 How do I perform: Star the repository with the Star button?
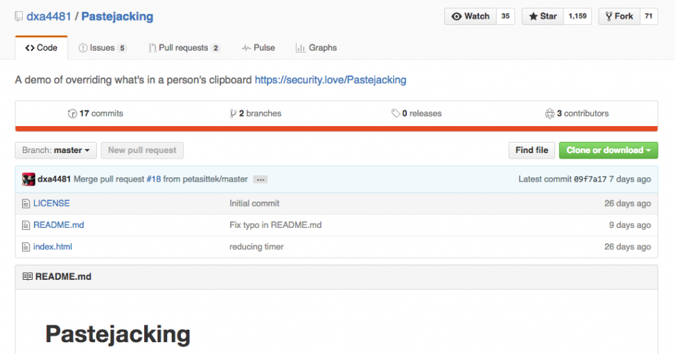click(x=543, y=17)
